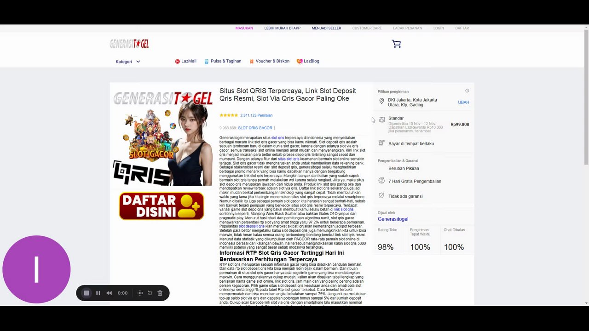
Task: Click the Generasitogel logo in header
Action: [x=129, y=44]
